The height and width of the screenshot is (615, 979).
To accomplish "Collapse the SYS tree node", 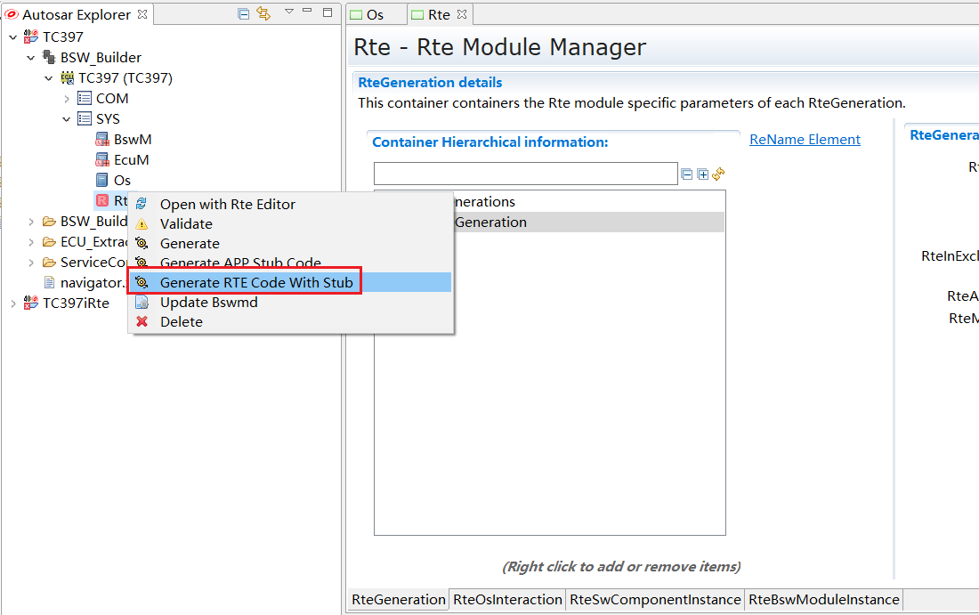I will click(67, 119).
